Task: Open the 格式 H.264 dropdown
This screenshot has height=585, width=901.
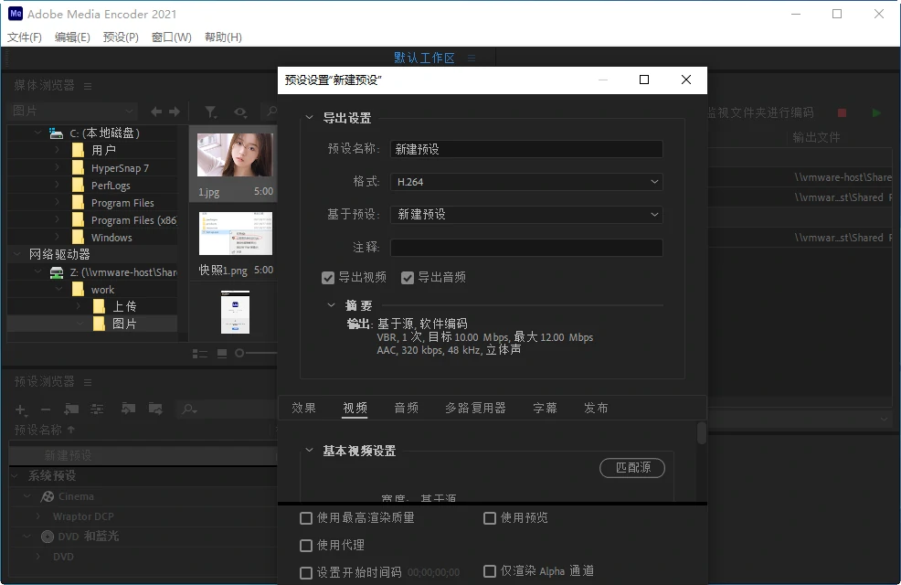Action: coord(526,182)
